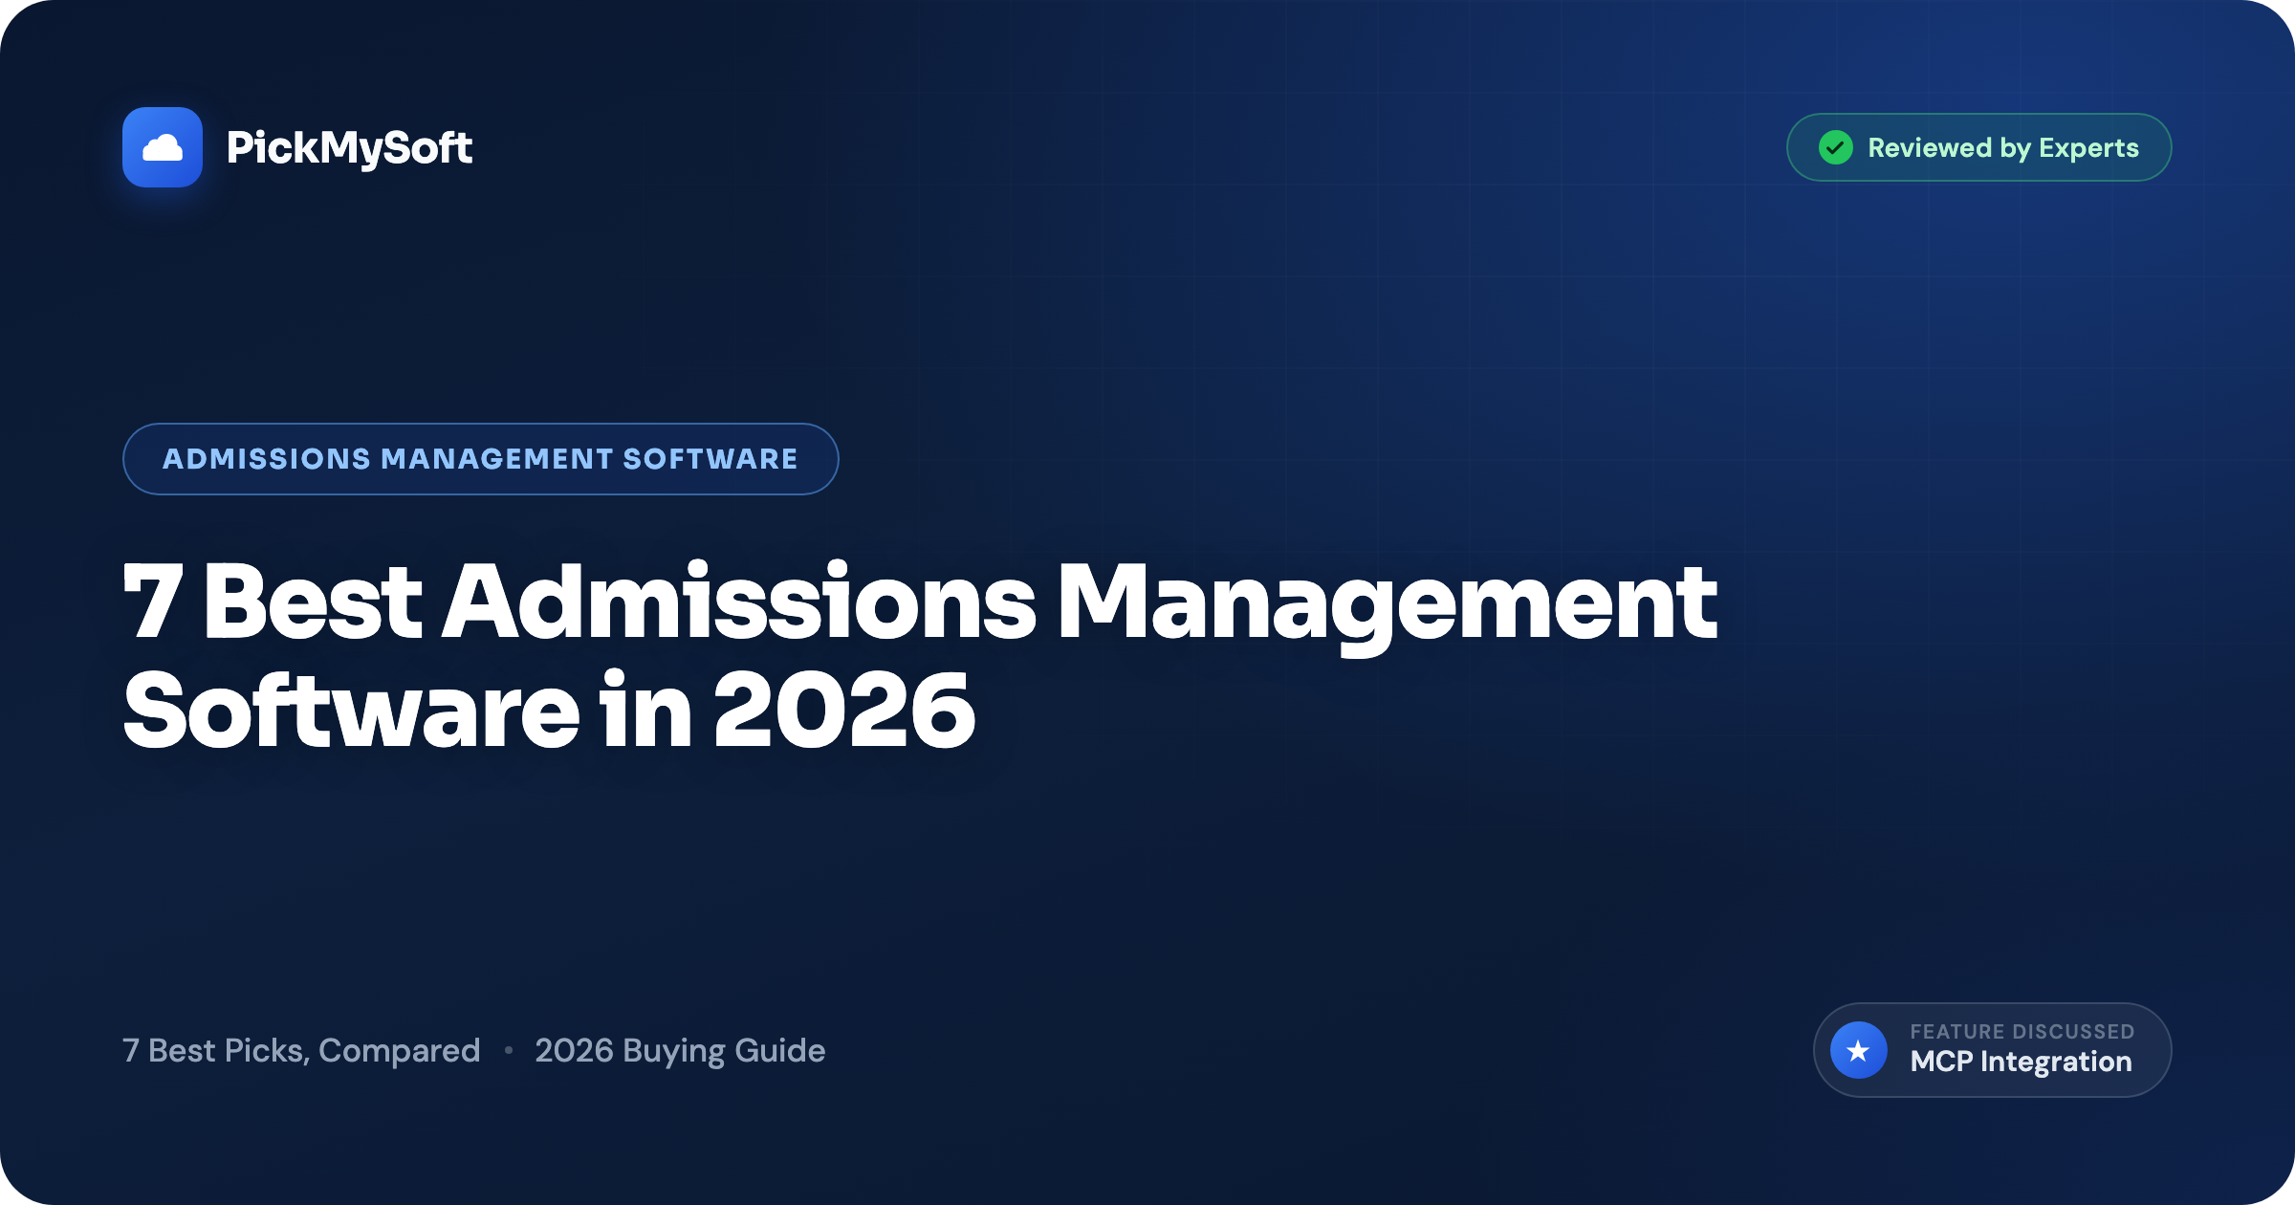Click the green checkmark icon
The height and width of the screenshot is (1205, 2295).
point(1835,147)
